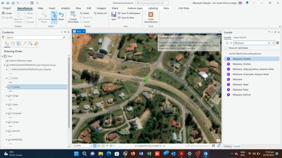282x158 pixels.
Task: Select List By Selection icon
Action: click(x=19, y=43)
